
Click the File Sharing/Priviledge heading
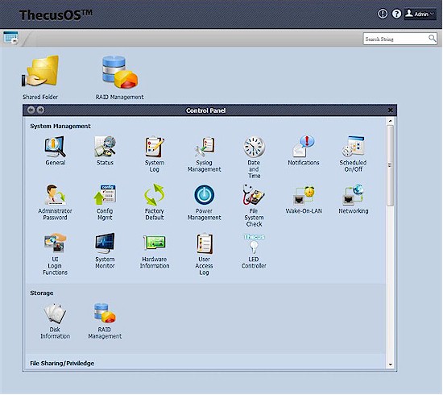click(x=62, y=364)
